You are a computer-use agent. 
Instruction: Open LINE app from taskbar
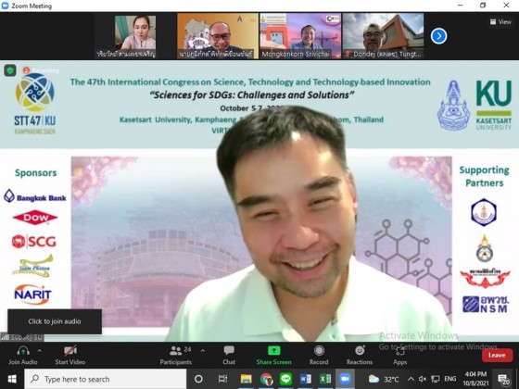[x=285, y=379]
